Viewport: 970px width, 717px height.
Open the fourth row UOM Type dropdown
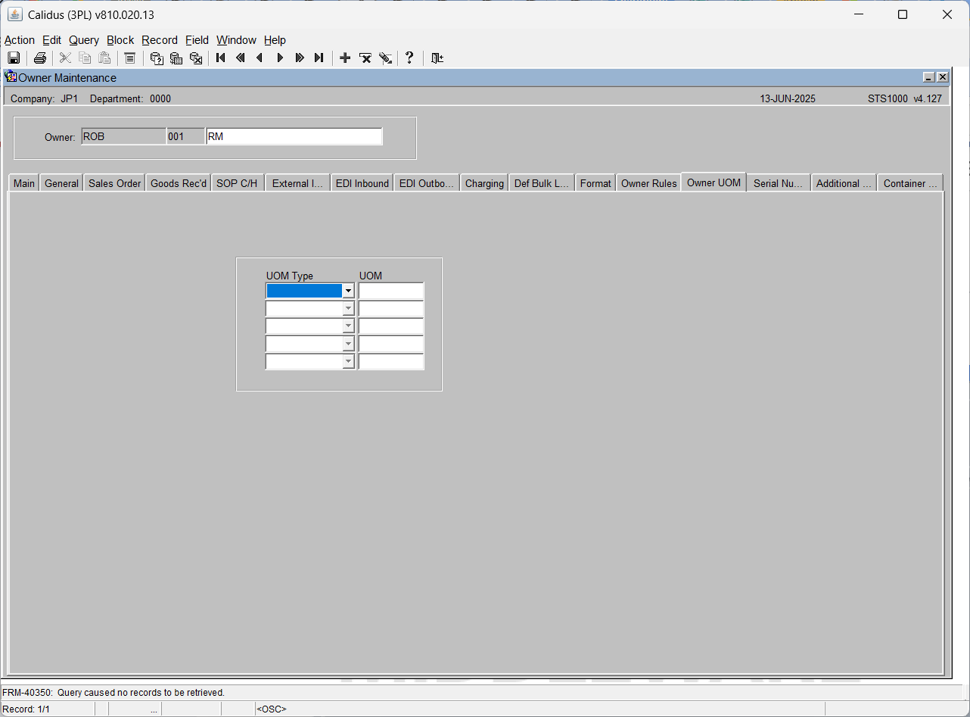[348, 344]
